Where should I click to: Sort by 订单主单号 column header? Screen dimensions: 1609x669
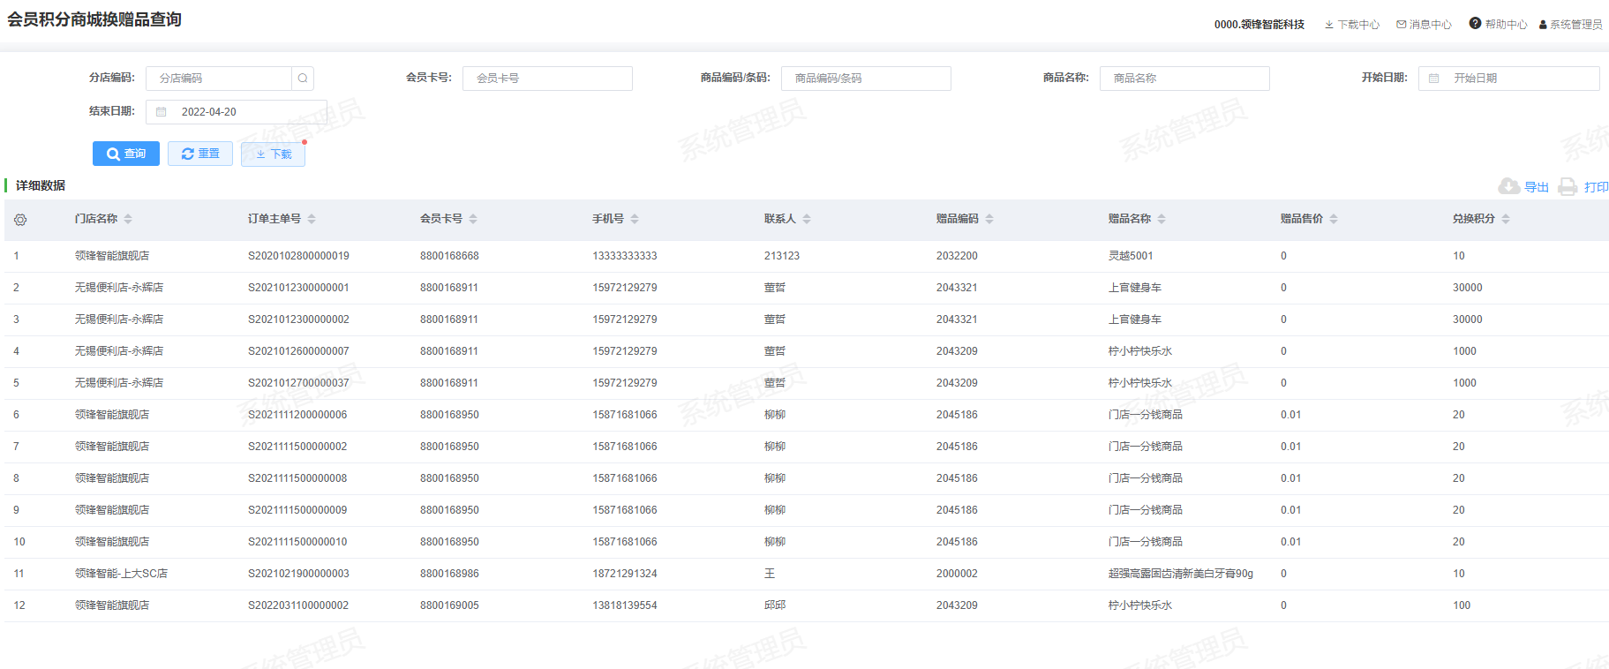312,219
